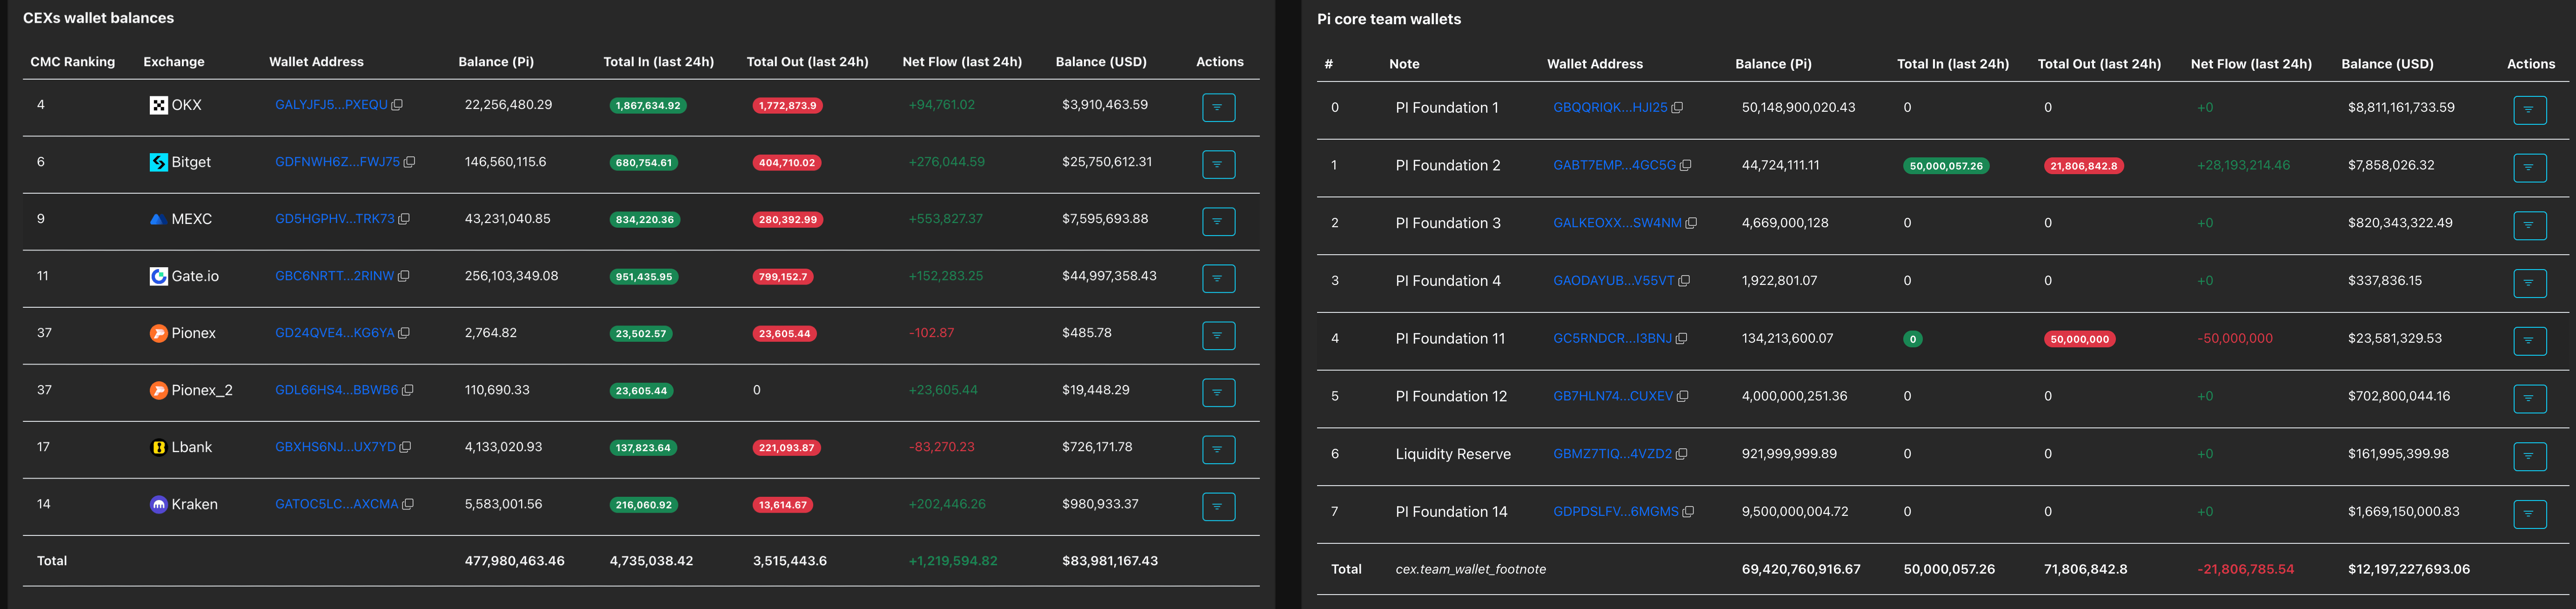Click the PI Foundation 14 filter action icon
Screen dimensions: 2576x609
tap(2528, 514)
